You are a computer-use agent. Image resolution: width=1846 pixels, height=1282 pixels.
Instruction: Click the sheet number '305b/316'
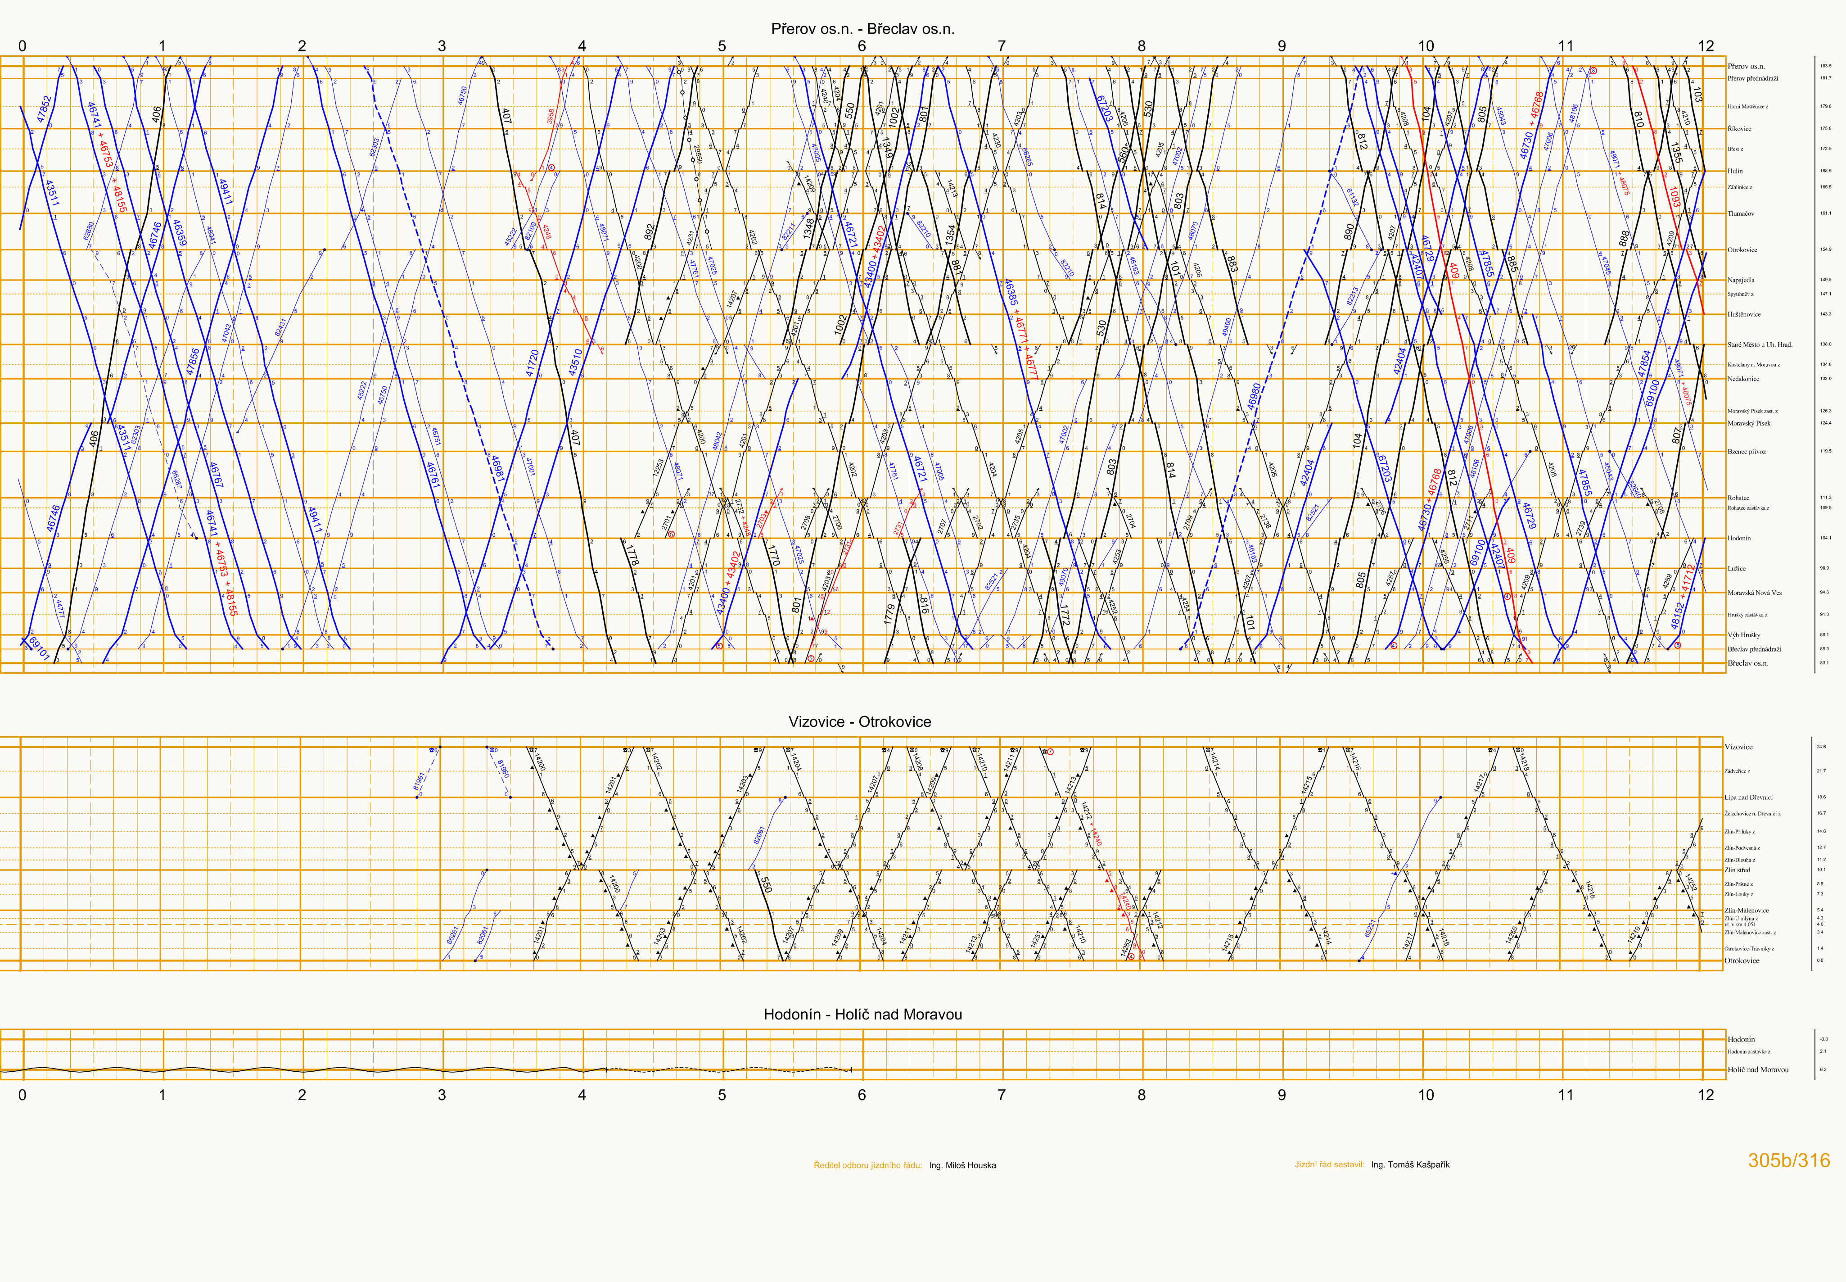(x=1788, y=1160)
